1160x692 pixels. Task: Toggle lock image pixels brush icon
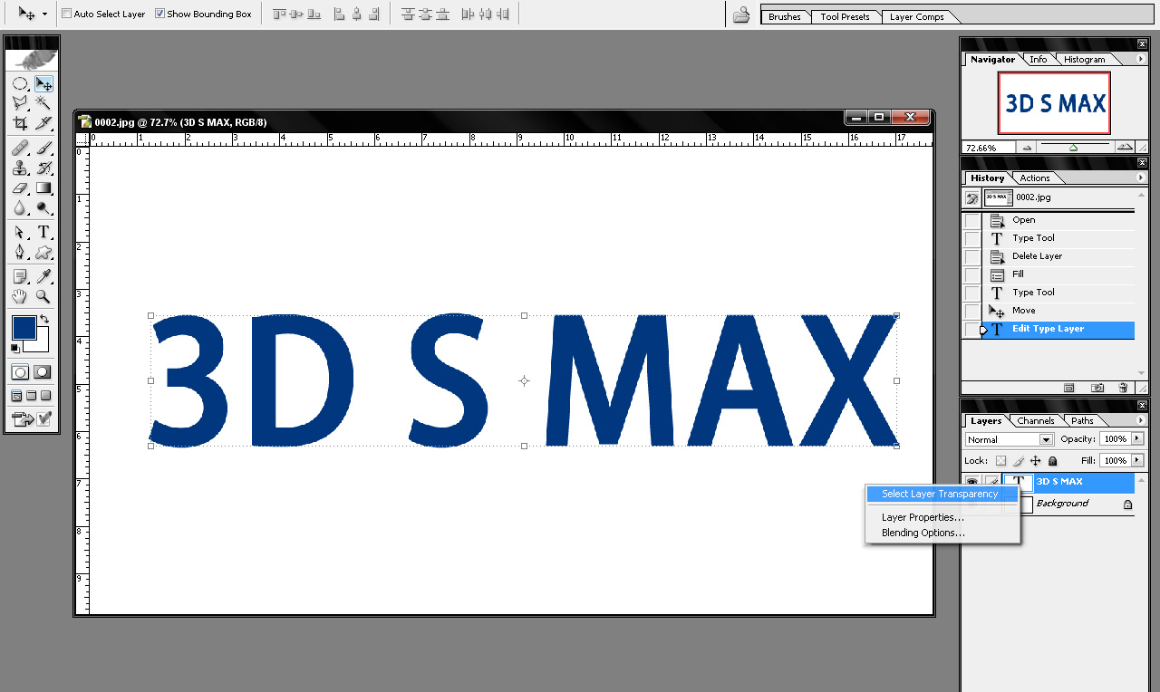[x=1018, y=461]
